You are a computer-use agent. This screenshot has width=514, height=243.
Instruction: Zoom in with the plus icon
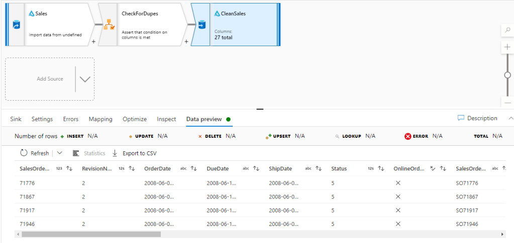[507, 48]
